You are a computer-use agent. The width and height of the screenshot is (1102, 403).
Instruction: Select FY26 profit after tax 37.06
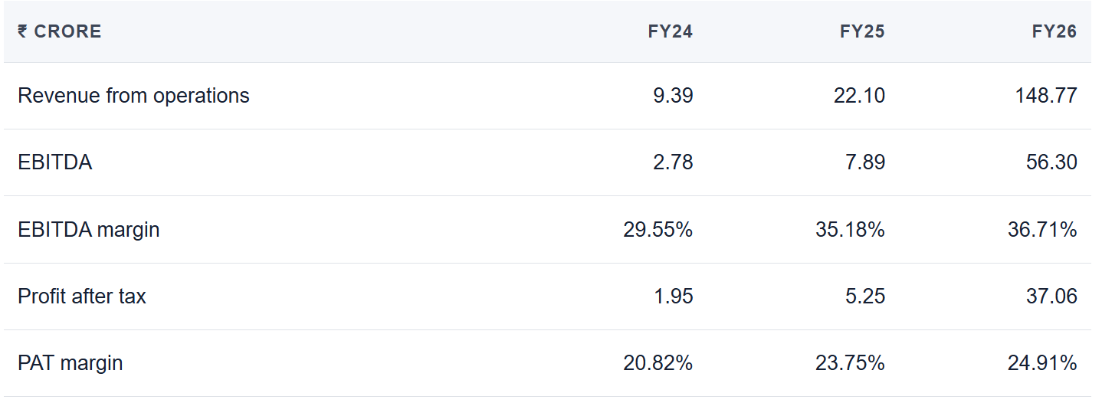coord(1051,296)
